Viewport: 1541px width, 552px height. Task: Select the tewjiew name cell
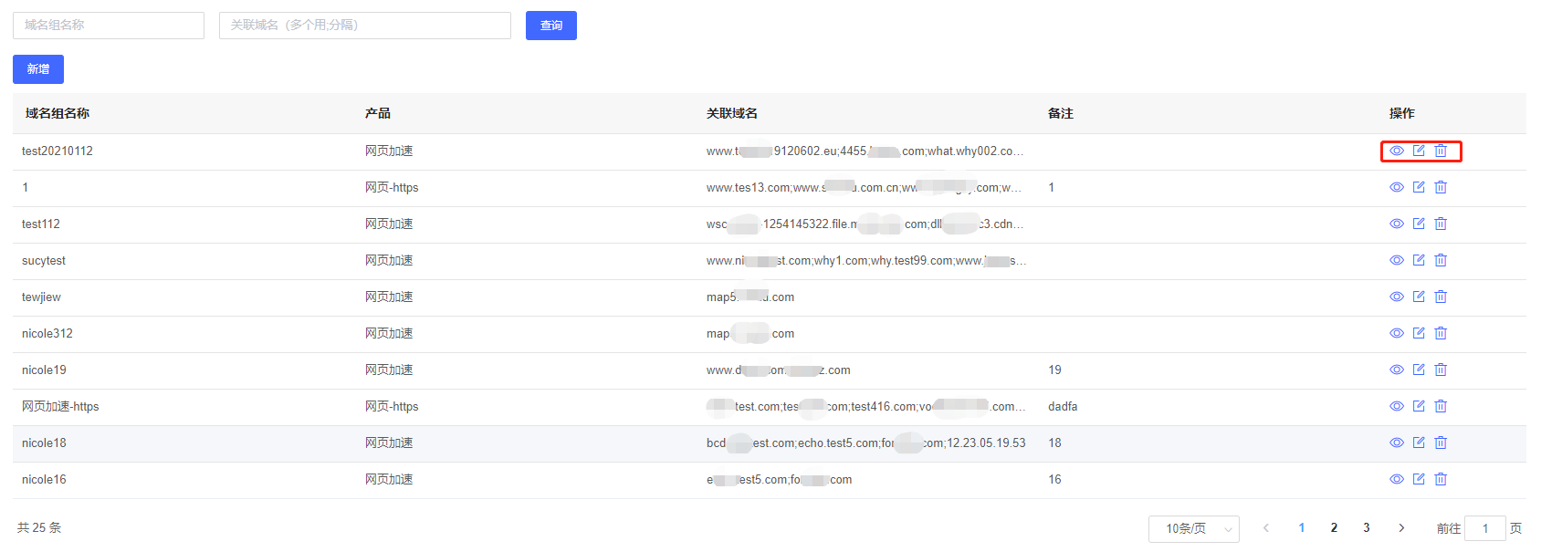pyautogui.click(x=41, y=297)
